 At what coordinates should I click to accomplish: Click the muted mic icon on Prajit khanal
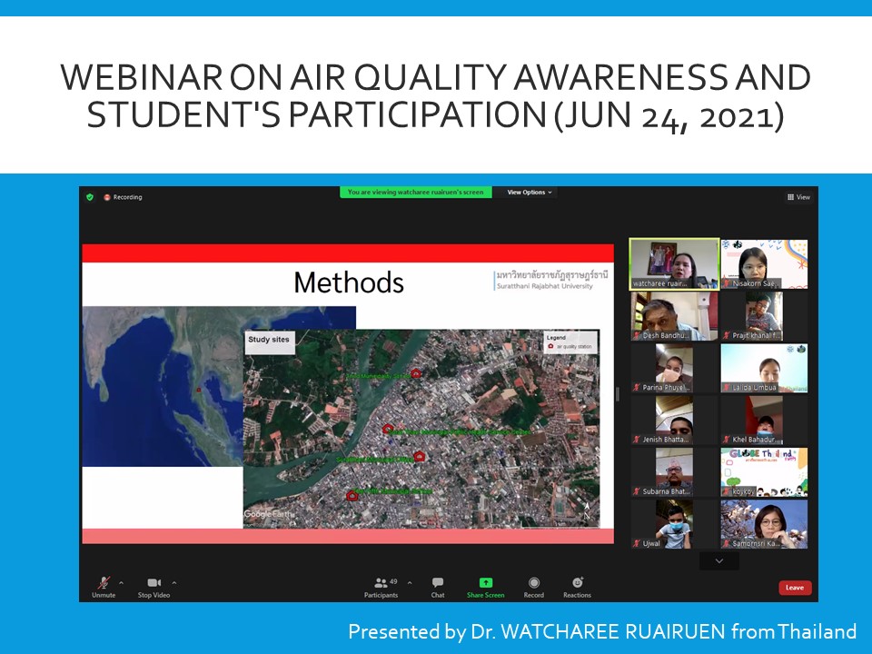(x=727, y=336)
